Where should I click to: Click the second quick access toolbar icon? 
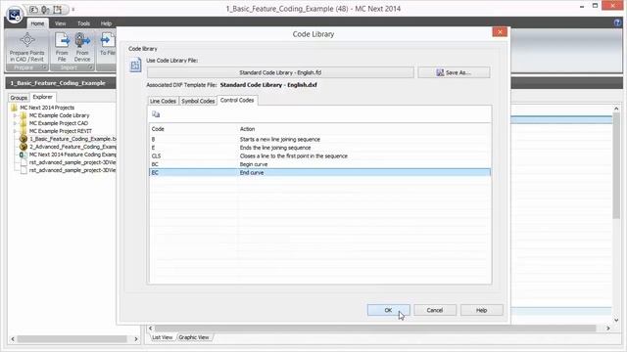[45, 9]
